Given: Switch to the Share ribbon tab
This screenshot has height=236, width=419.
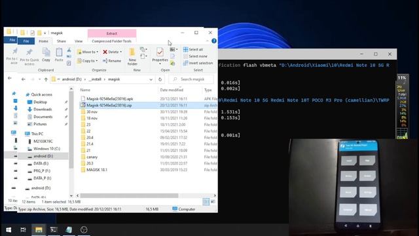Looking at the screenshot, I should click(x=61, y=41).
